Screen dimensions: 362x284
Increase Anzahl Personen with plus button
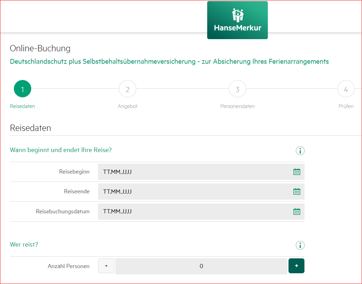(296, 266)
